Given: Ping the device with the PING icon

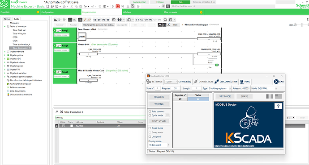Looking at the screenshot, I should tap(242, 82).
